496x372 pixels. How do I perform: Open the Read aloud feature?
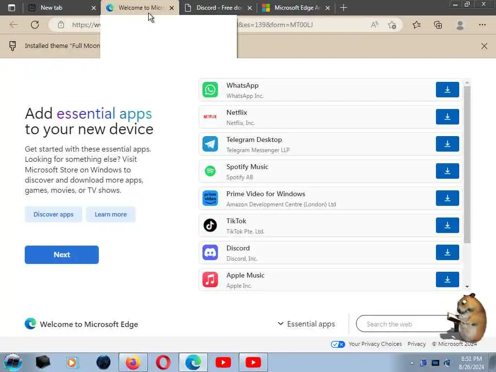click(374, 25)
